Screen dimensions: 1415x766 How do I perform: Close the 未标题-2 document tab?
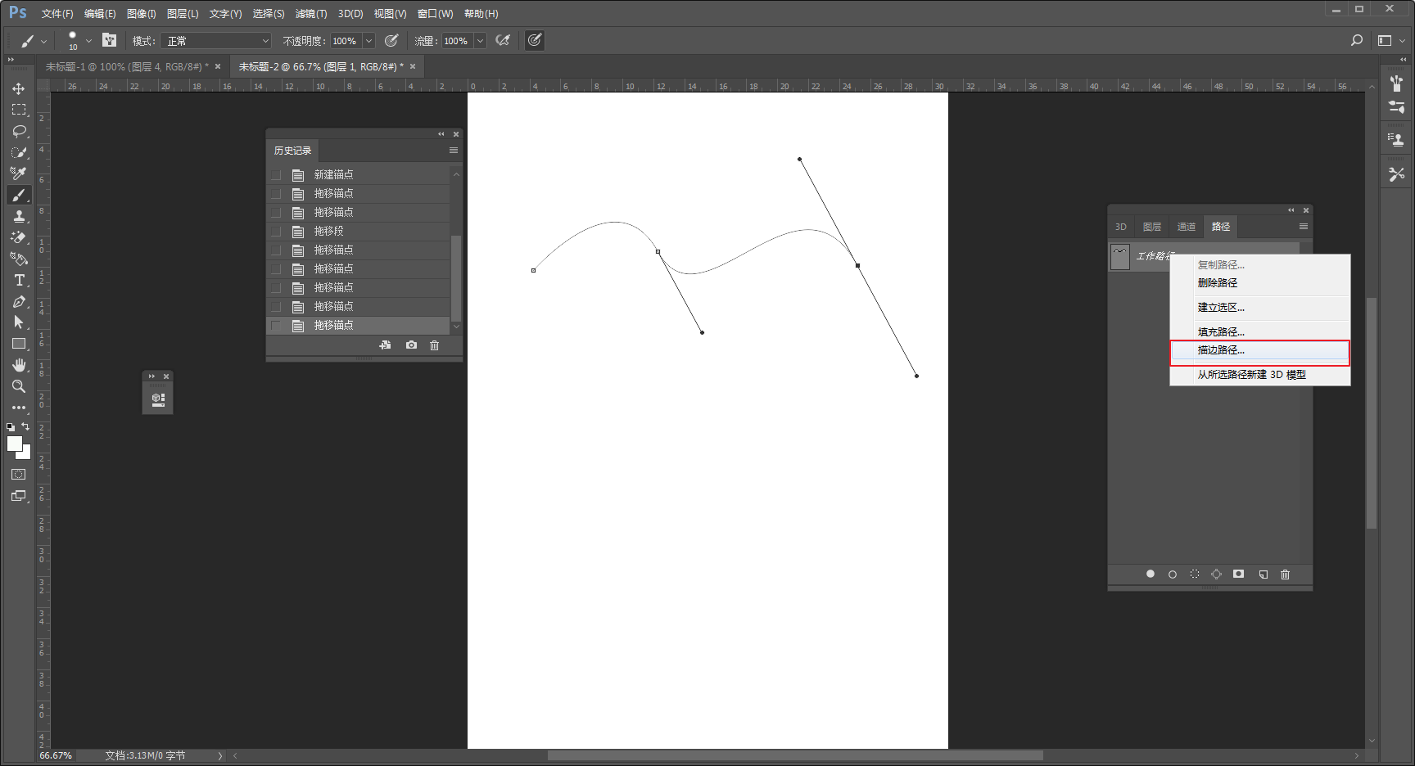(x=413, y=67)
